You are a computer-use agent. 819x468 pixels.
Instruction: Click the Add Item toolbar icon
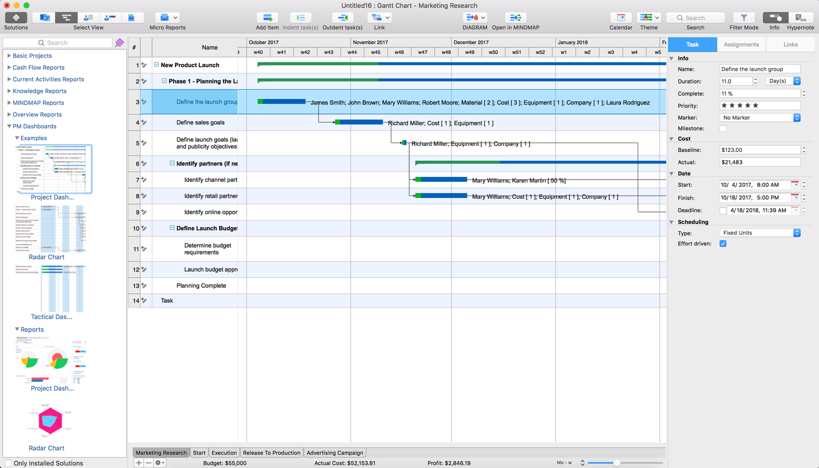pyautogui.click(x=267, y=18)
